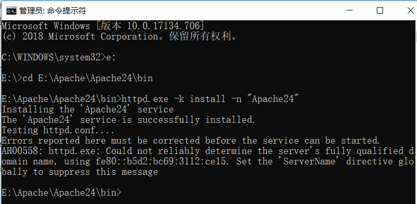Screen dimensions: 417x204
Task: Click the AH00558 error code text
Action: pyautogui.click(x=22, y=151)
